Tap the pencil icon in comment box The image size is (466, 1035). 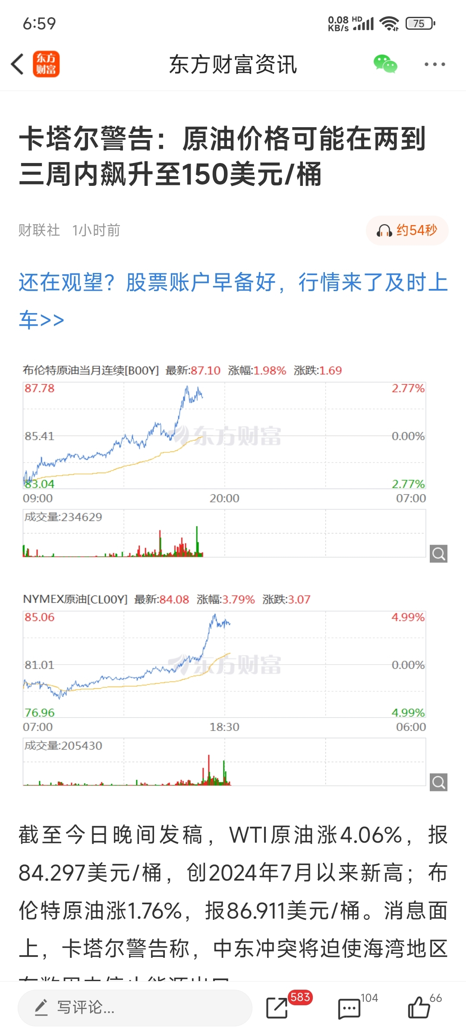(x=41, y=1007)
